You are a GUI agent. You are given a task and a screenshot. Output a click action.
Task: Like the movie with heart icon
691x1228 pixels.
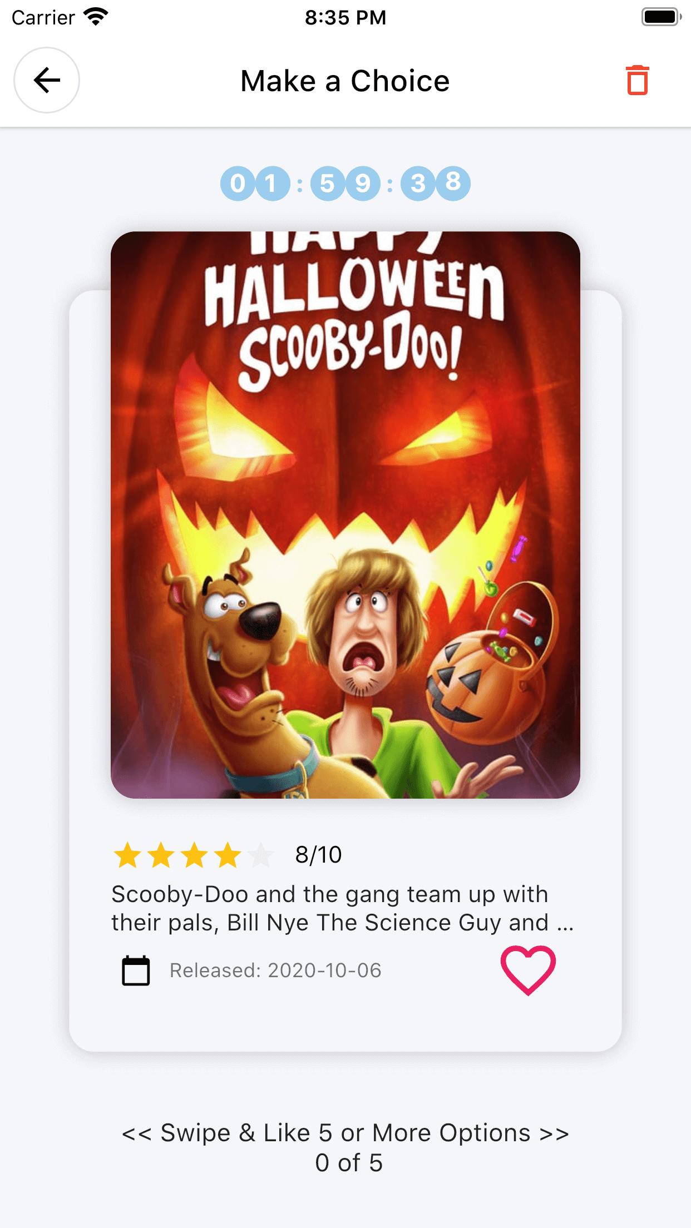[528, 970]
